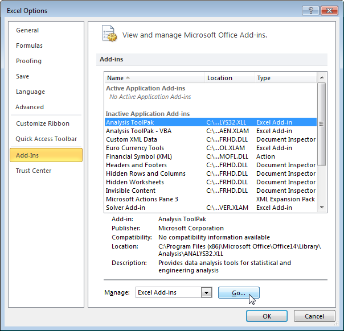The height and width of the screenshot is (331, 344).
Task: Select Microsoft Actions Pane 3 row
Action: (211, 199)
